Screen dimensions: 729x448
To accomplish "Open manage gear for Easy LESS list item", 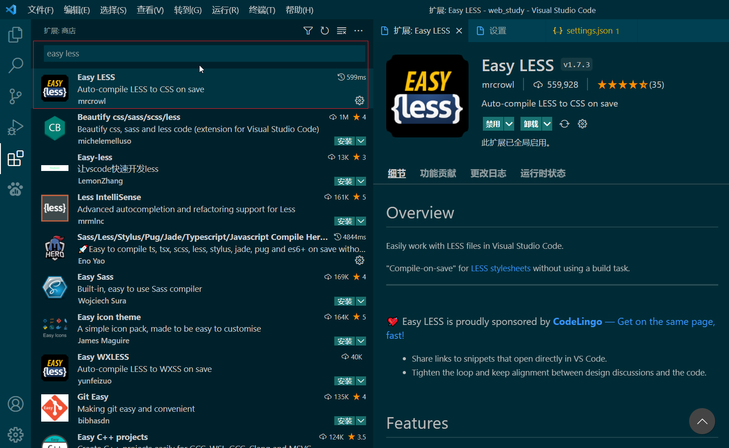I will click(359, 101).
